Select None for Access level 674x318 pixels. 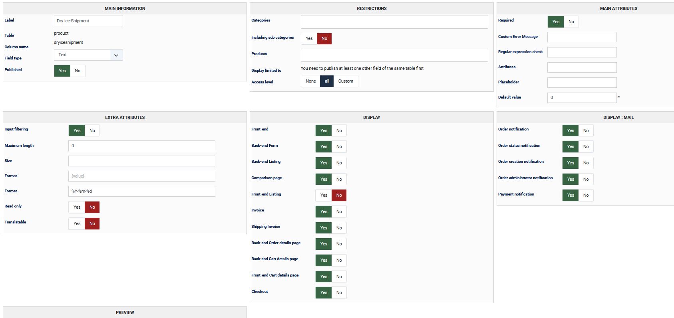click(310, 81)
